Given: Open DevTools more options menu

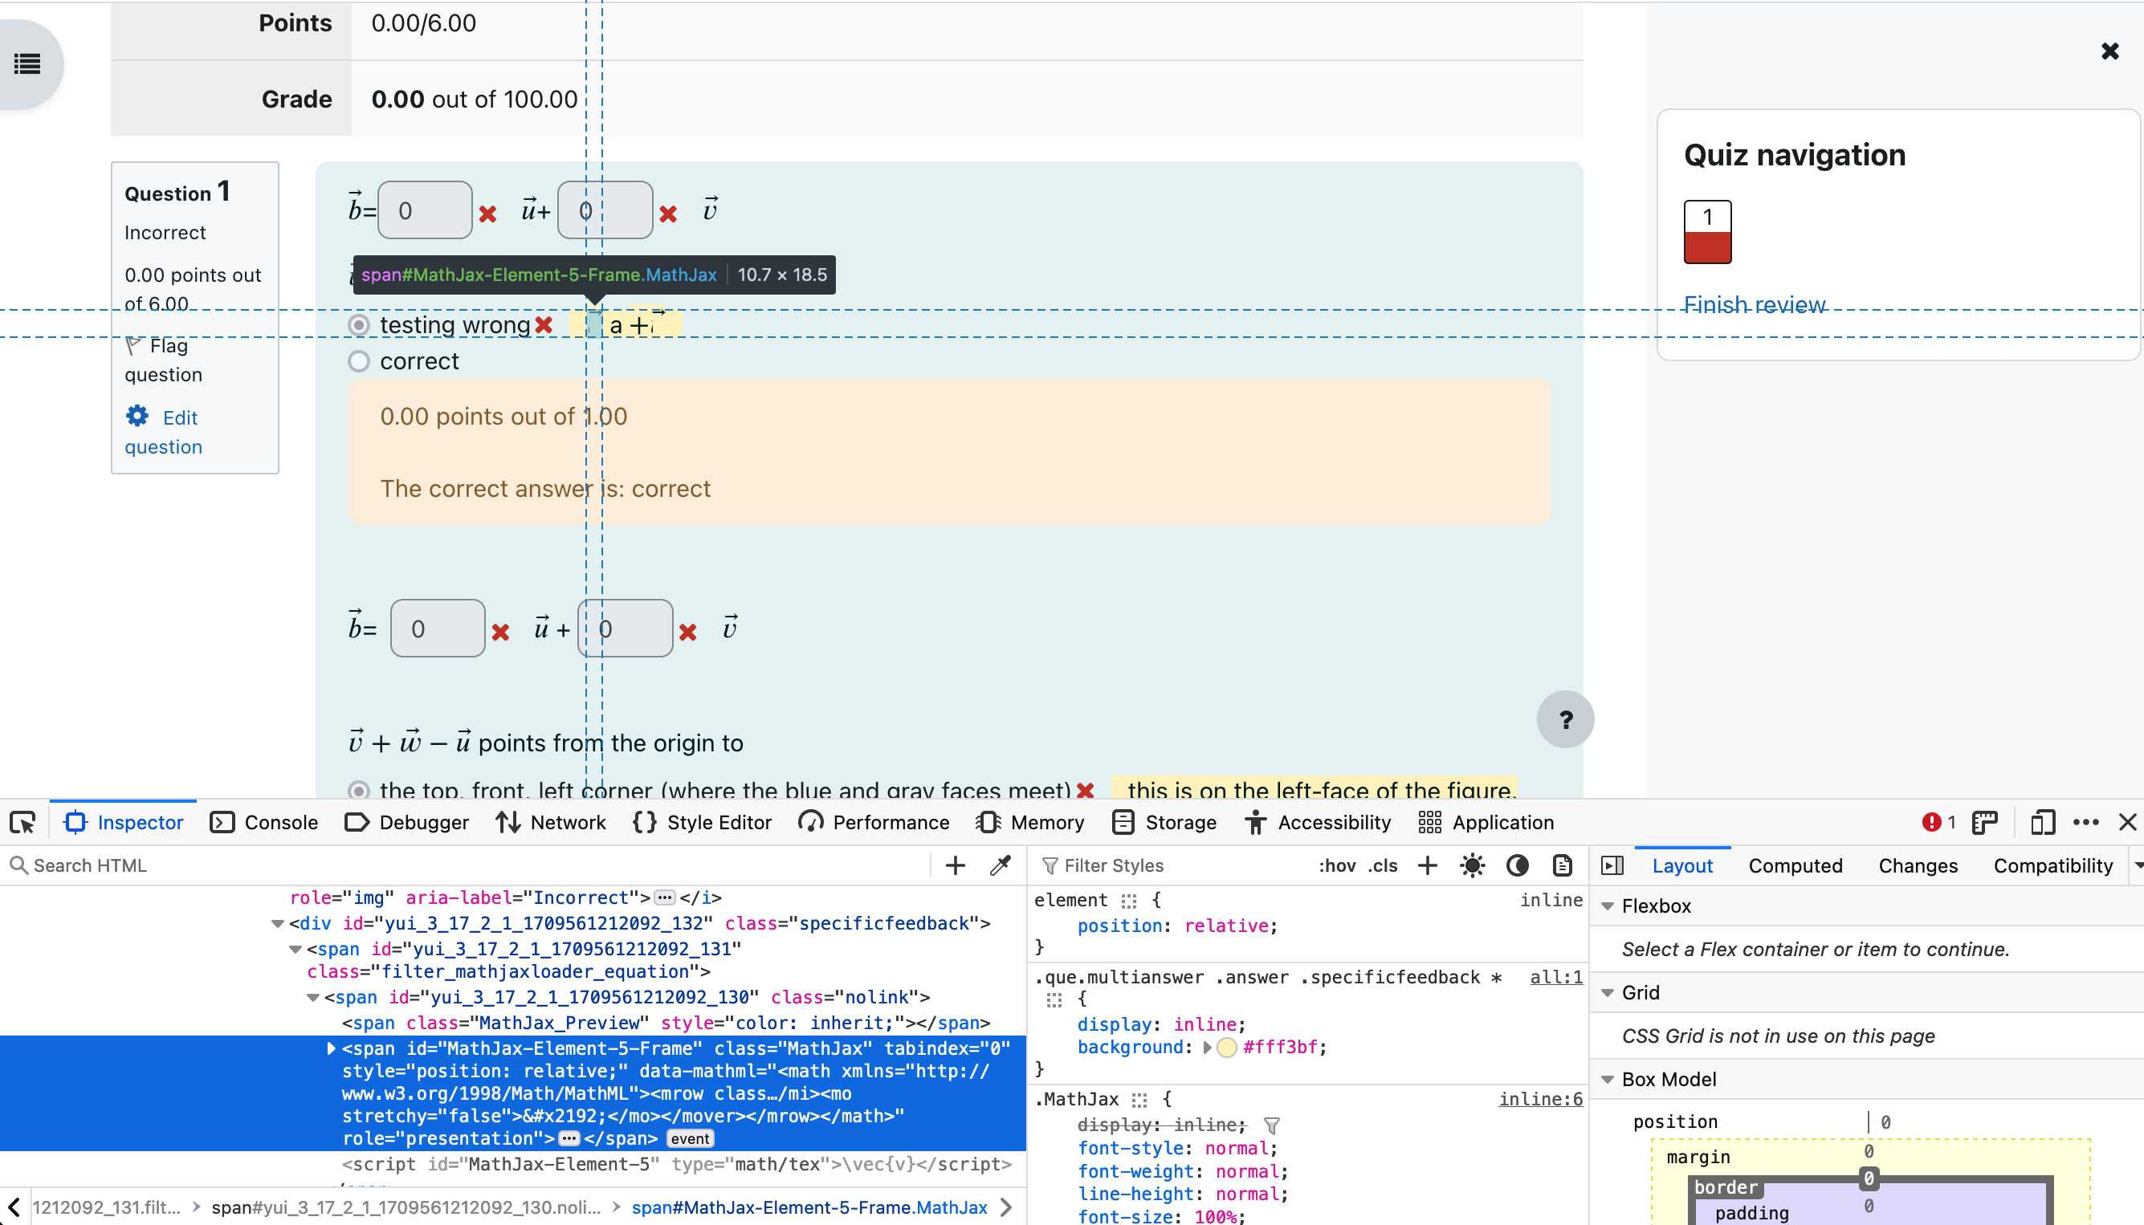Looking at the screenshot, I should point(2086,822).
